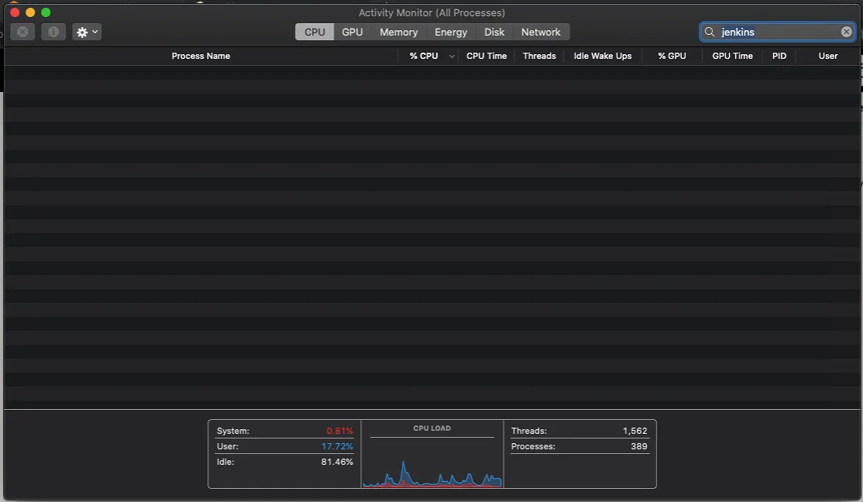
Task: Open the Memory tab
Action: coord(399,32)
